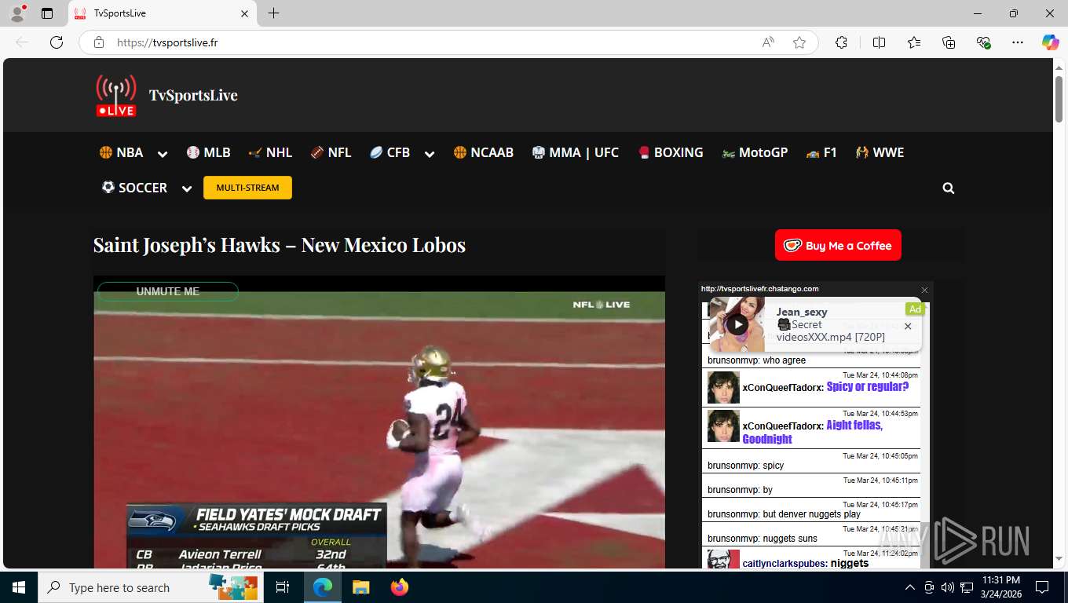Close the Chatango chat widget
The height and width of the screenshot is (603, 1068).
tap(924, 290)
